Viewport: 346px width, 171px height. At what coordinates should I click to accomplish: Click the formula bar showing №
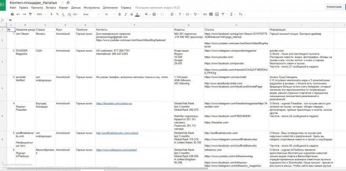point(176,20)
